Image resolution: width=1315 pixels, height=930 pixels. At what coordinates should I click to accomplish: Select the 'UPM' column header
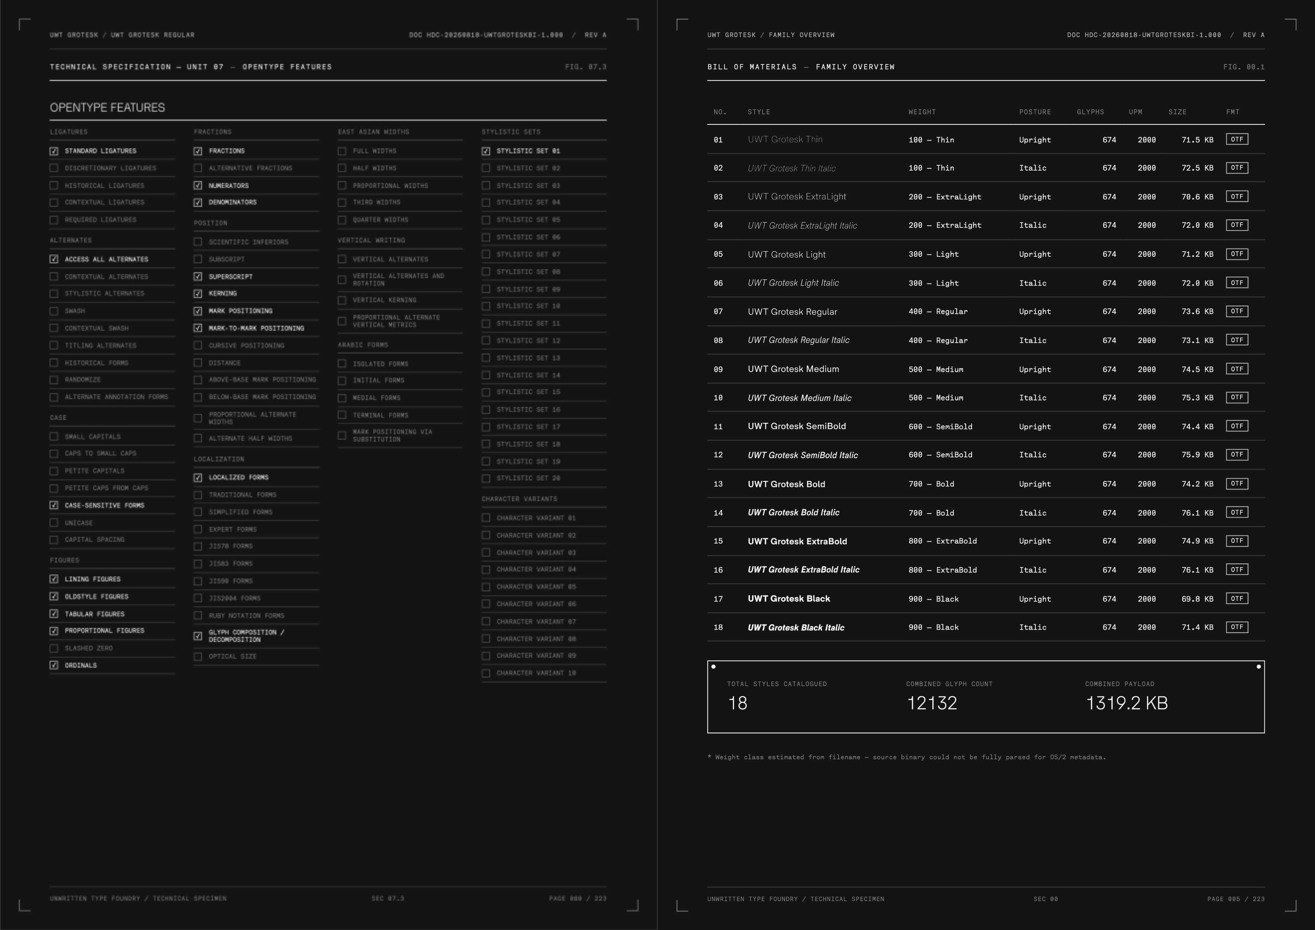click(1135, 112)
